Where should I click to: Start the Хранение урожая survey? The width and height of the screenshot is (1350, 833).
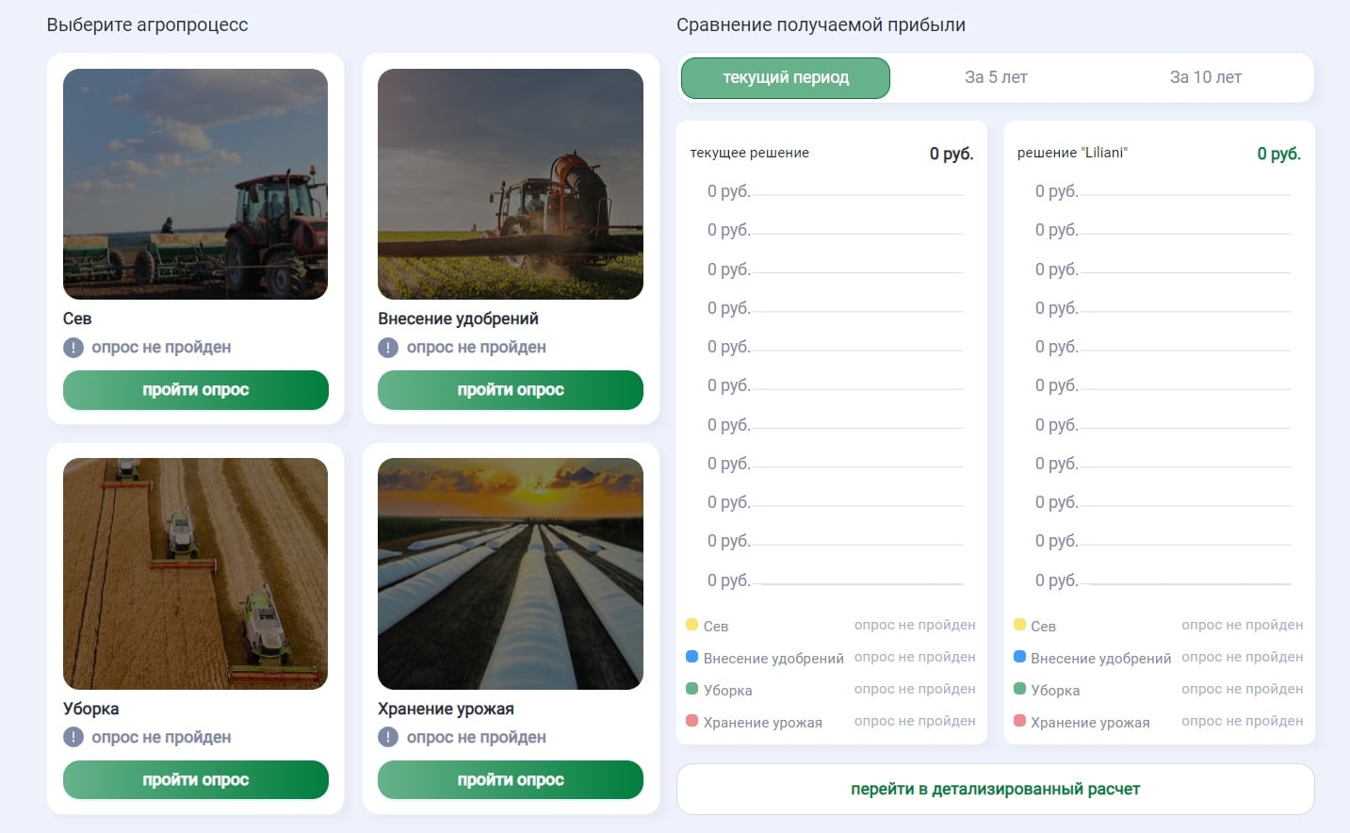[x=510, y=780]
